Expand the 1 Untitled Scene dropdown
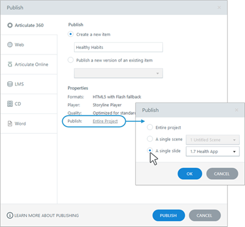 [x=213, y=140]
